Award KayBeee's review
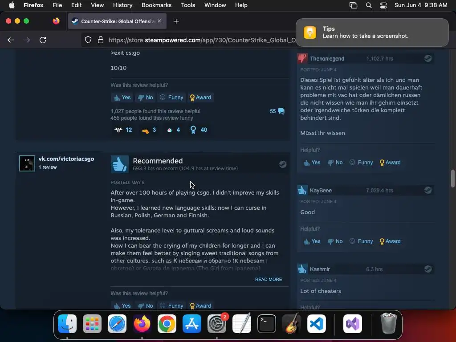456x342 pixels. click(x=390, y=241)
